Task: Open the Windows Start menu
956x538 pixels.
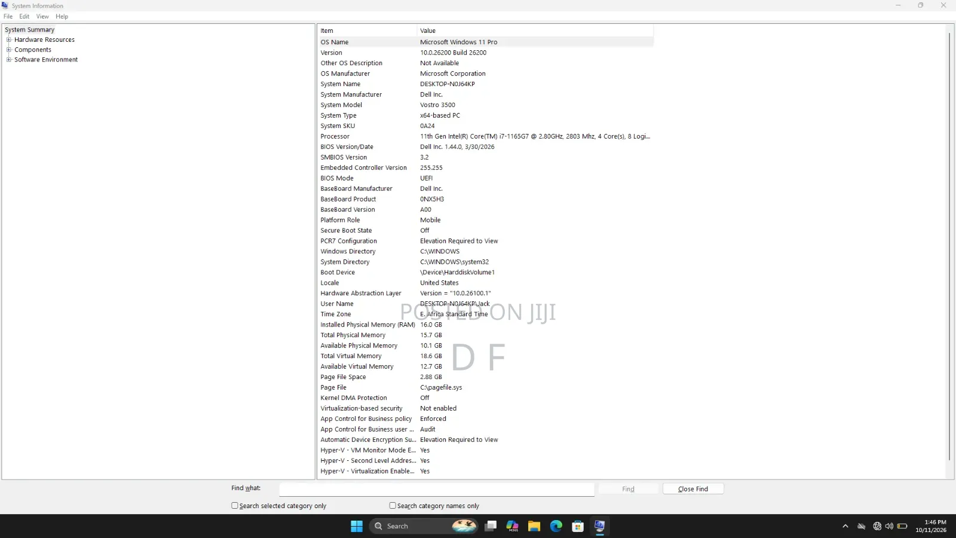Action: (357, 526)
